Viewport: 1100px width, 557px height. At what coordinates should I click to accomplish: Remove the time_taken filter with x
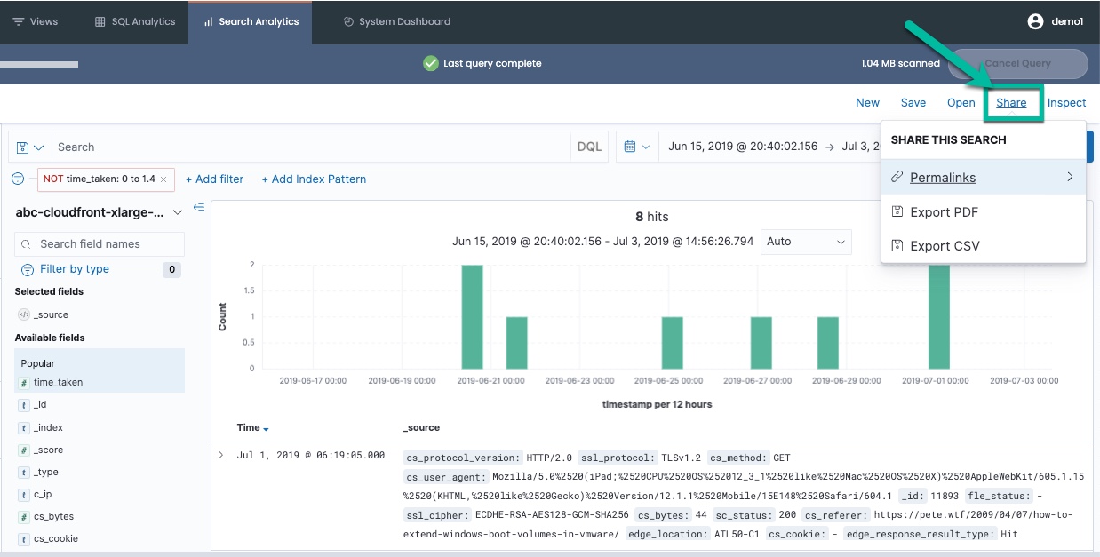tap(163, 179)
